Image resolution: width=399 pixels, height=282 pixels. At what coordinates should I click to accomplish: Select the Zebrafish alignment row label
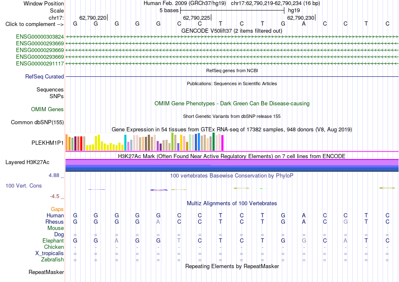[x=52, y=260]
